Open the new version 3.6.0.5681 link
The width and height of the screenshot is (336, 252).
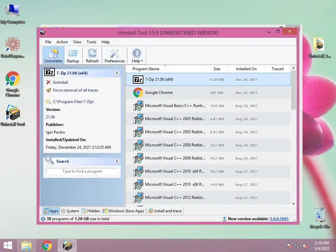tap(279, 219)
